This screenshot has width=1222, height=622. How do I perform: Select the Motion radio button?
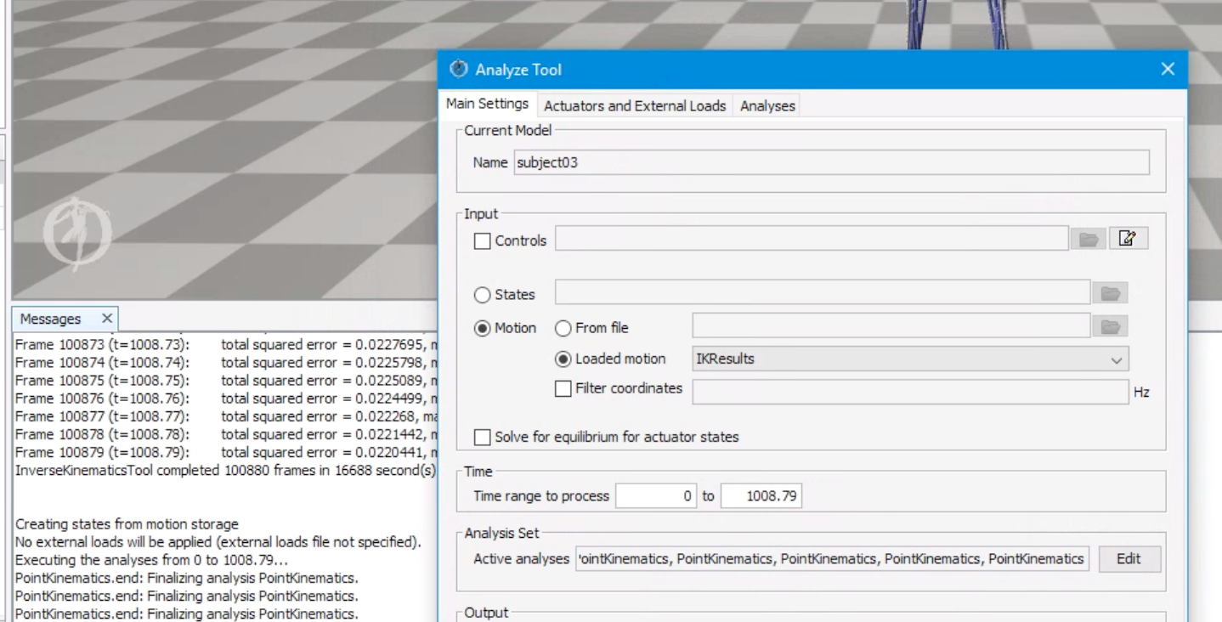point(482,327)
